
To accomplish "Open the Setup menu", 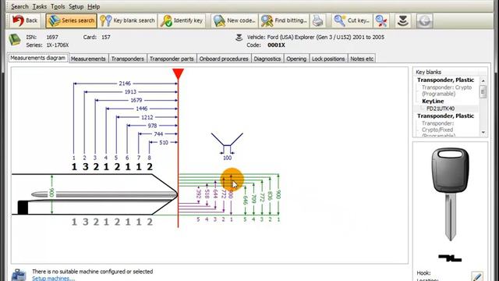I will click(x=76, y=6).
